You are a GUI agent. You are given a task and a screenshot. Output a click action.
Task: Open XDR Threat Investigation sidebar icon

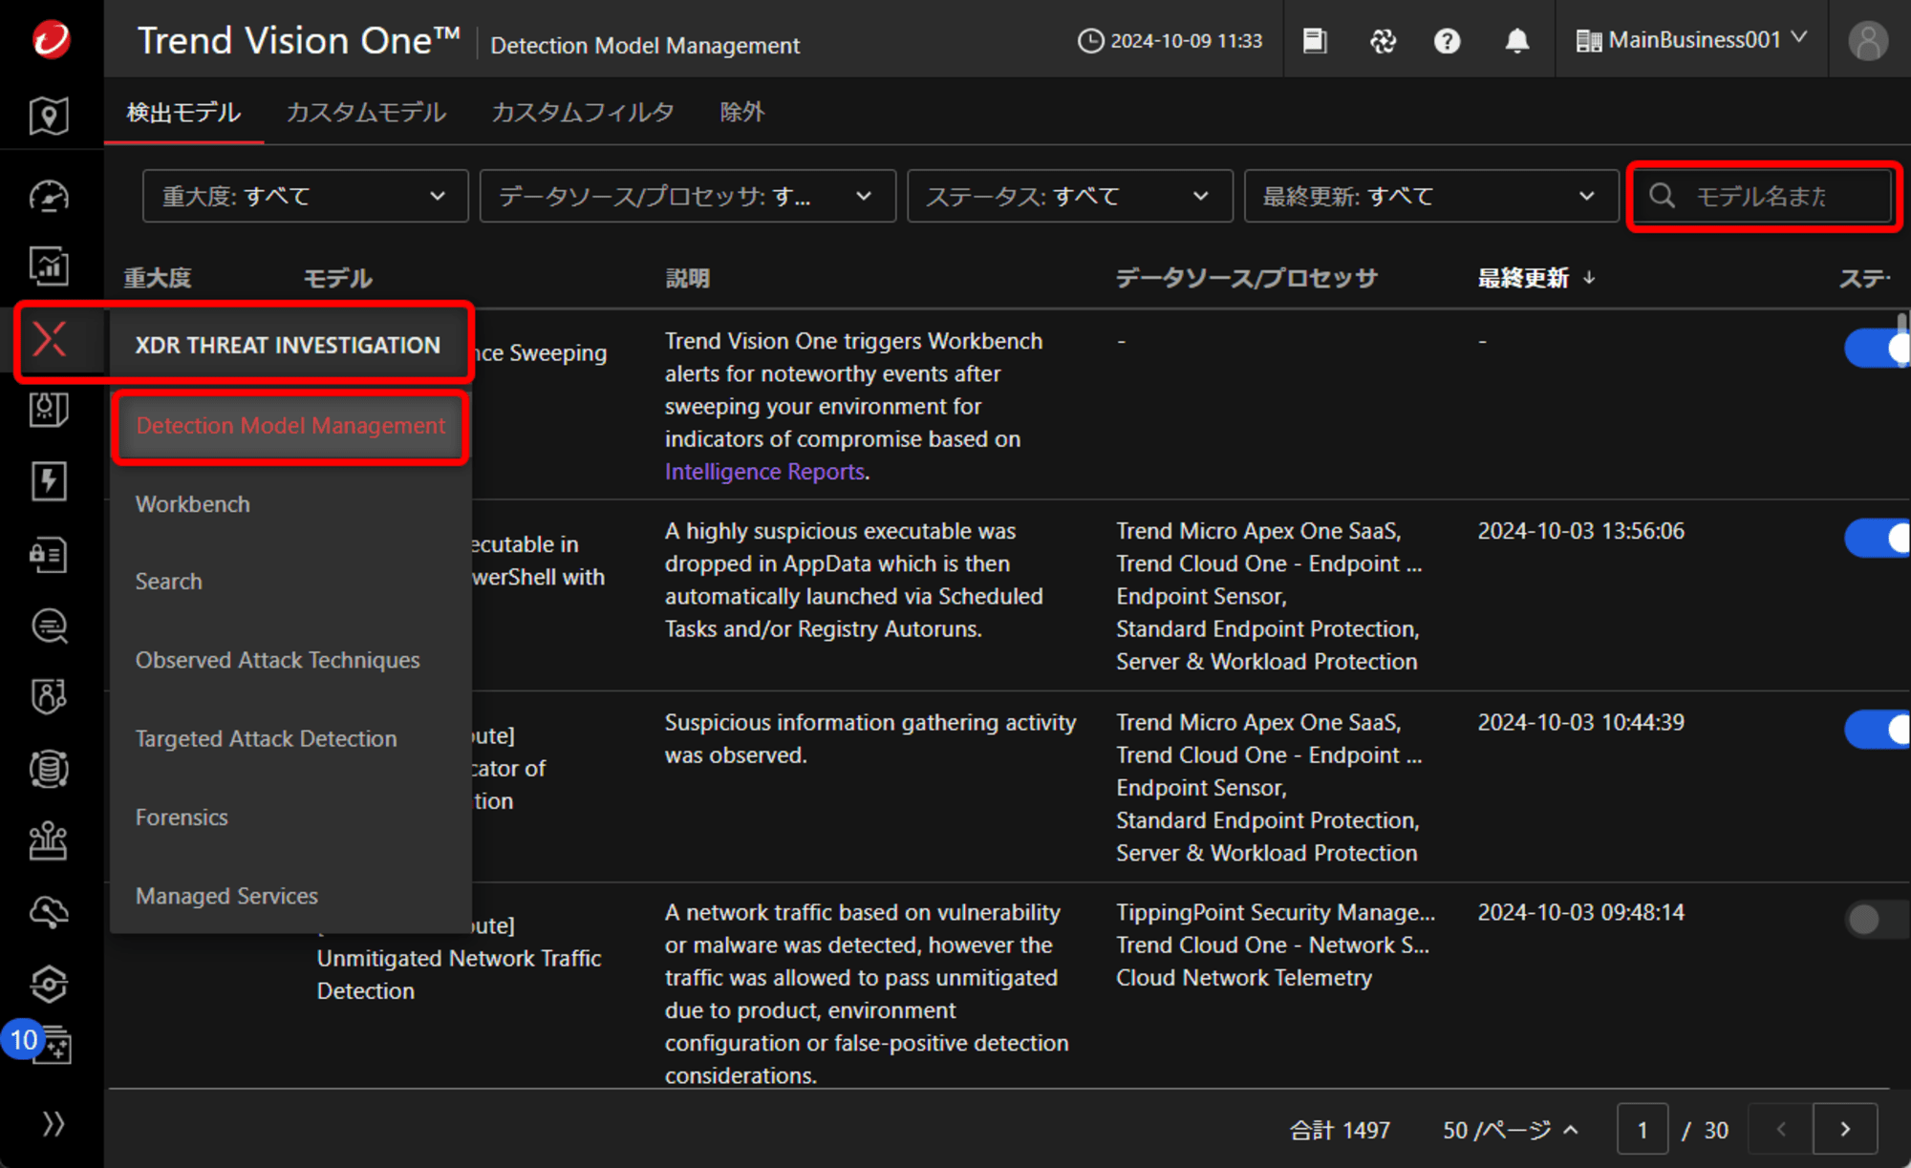coord(49,339)
